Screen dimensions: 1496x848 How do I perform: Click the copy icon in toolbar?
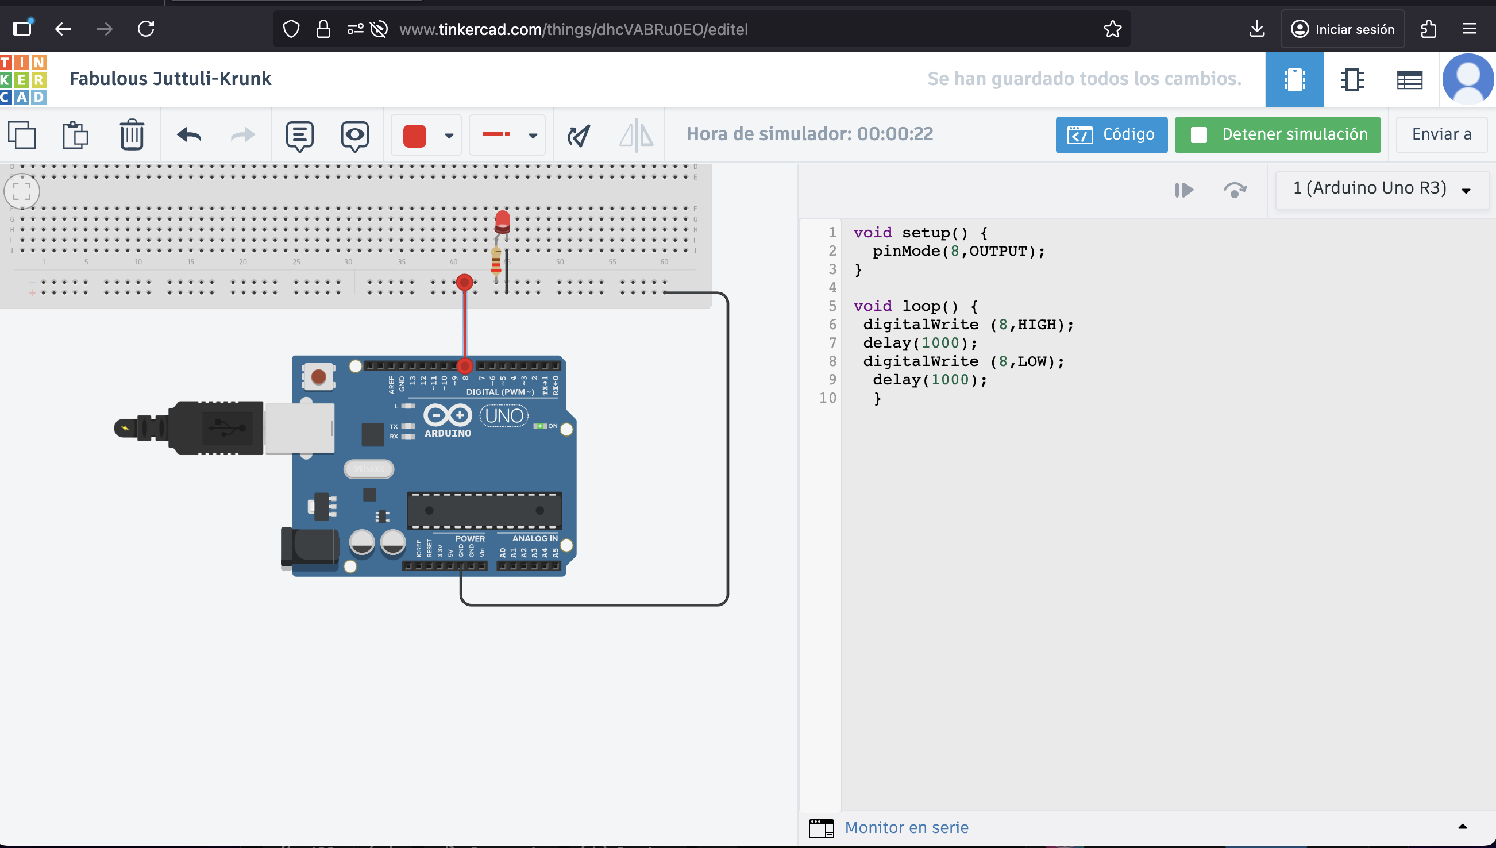pyautogui.click(x=22, y=135)
